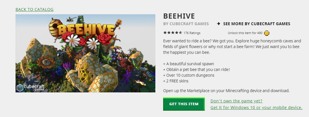Click the Beehive preview image
309x117 pixels.
tap(85, 53)
